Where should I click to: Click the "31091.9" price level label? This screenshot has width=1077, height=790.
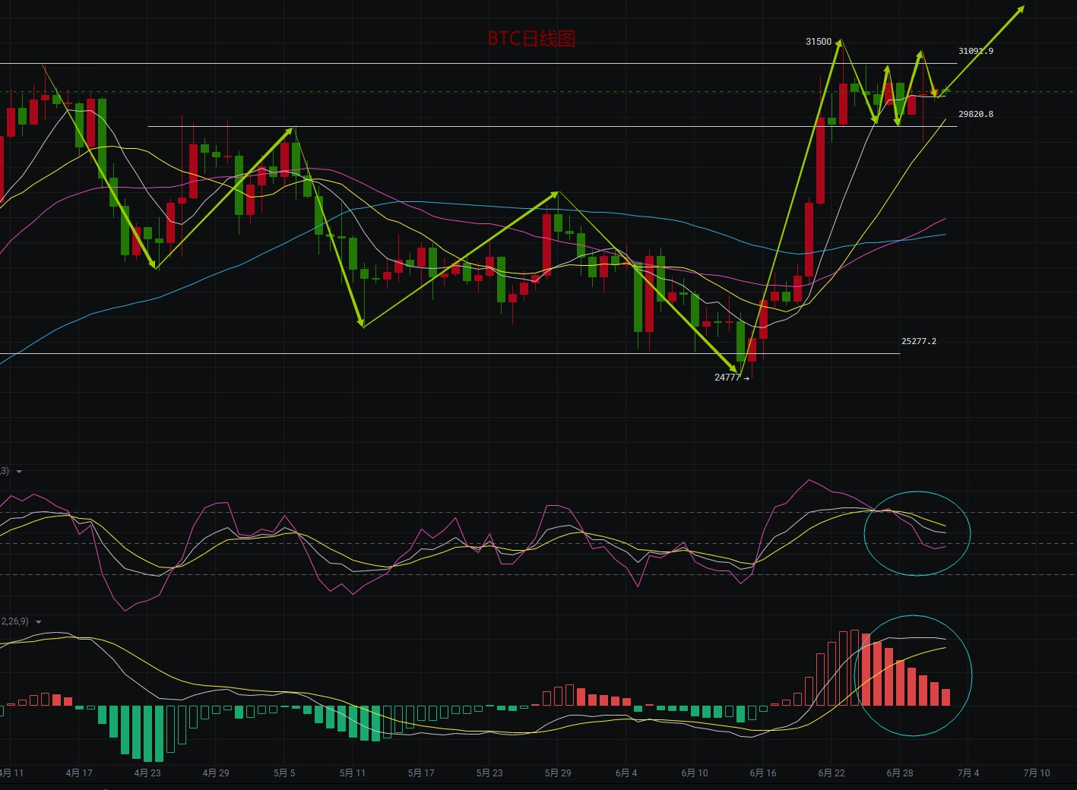point(976,51)
